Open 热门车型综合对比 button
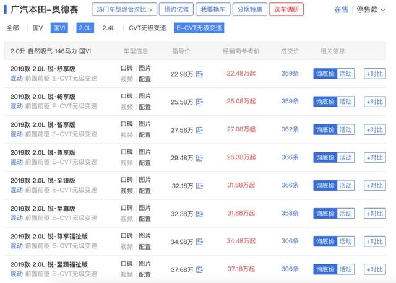396x283 pixels. (x=124, y=10)
